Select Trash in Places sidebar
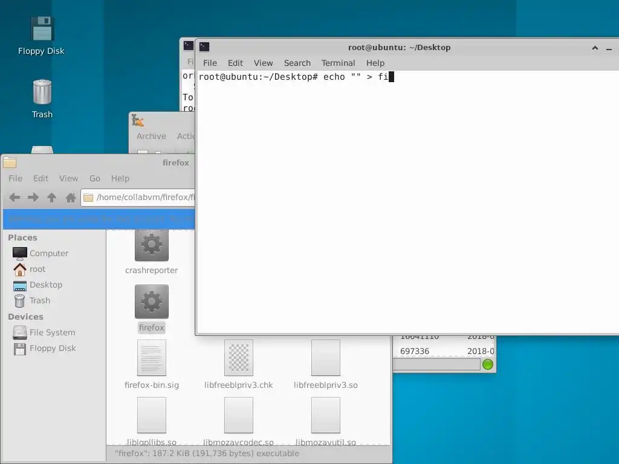Image resolution: width=619 pixels, height=464 pixels. point(33,301)
